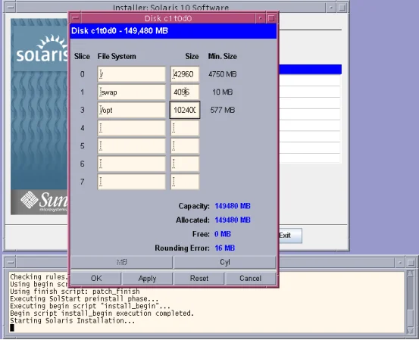Click the swap file system field
419x340 pixels.
click(132, 92)
